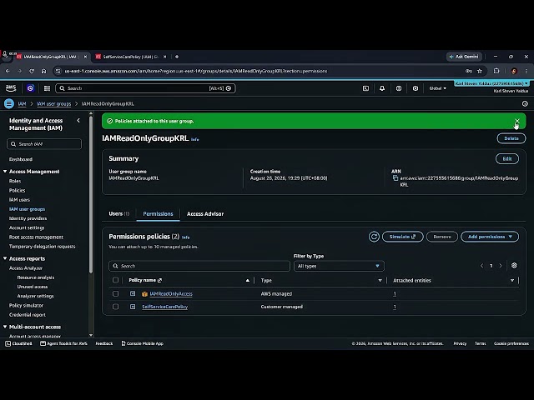This screenshot has height=400, width=534.
Task: Focus the policies Search field
Action: click(x=199, y=266)
